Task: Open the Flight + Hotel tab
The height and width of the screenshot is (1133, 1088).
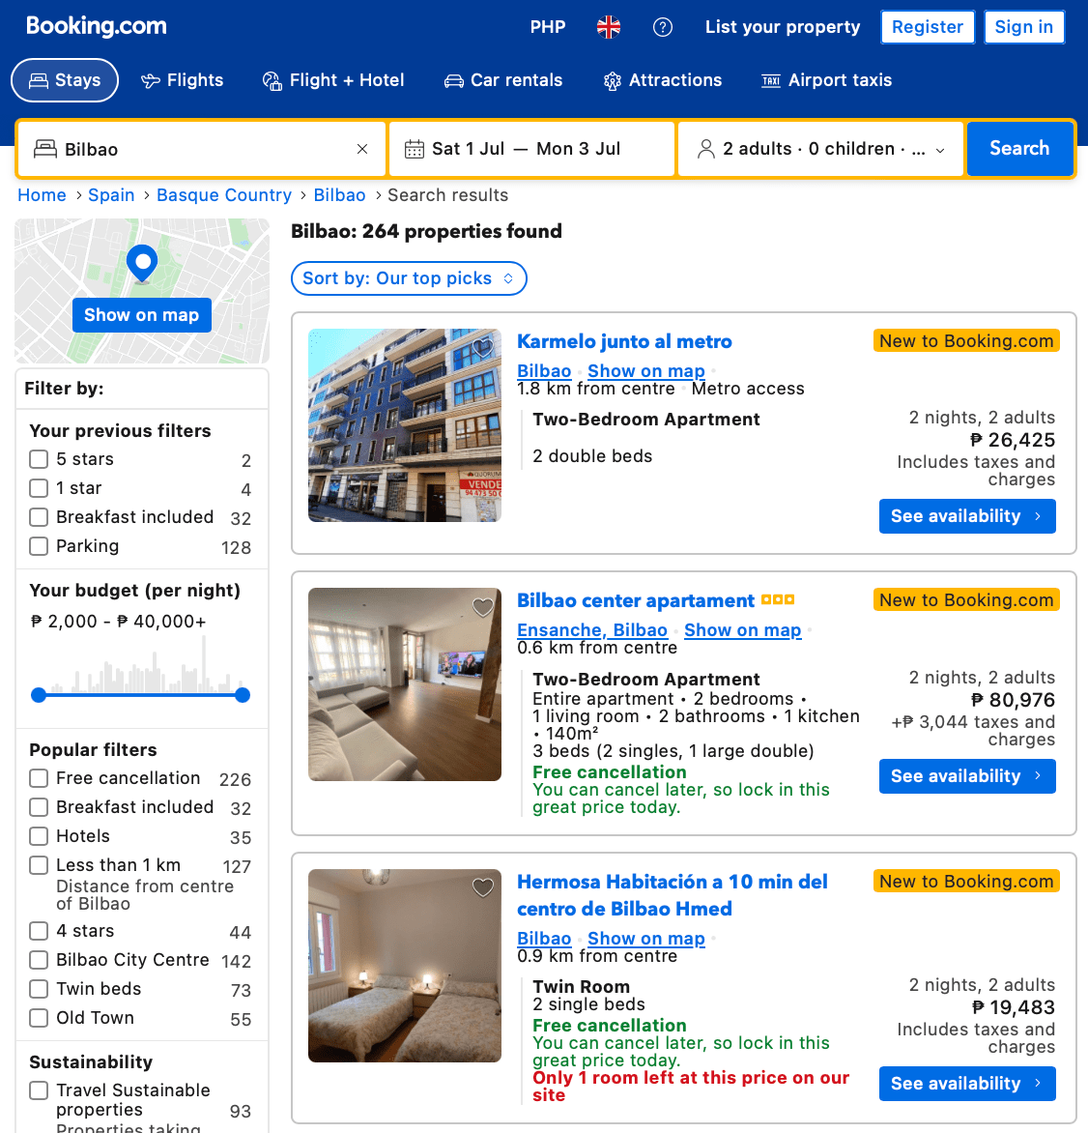Action: point(333,80)
